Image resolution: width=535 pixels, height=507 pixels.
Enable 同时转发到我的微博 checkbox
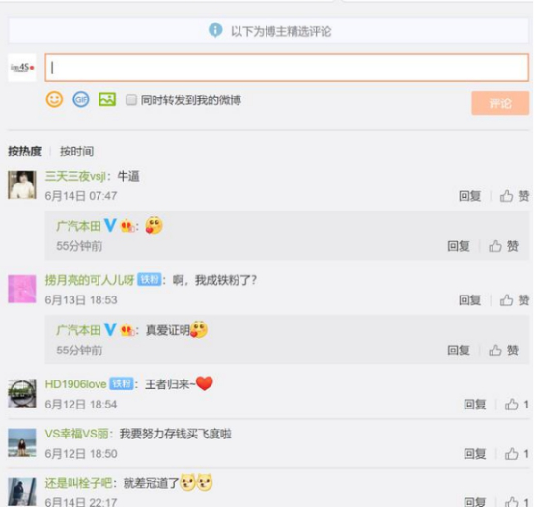pos(131,100)
